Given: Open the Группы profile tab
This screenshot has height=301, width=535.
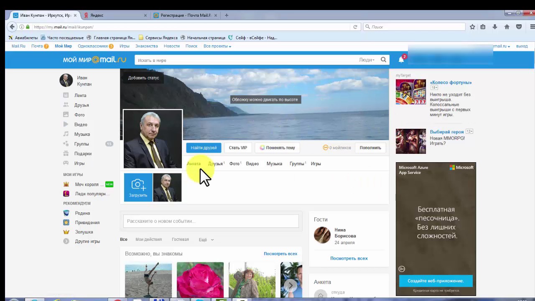Looking at the screenshot, I should 297,163.
